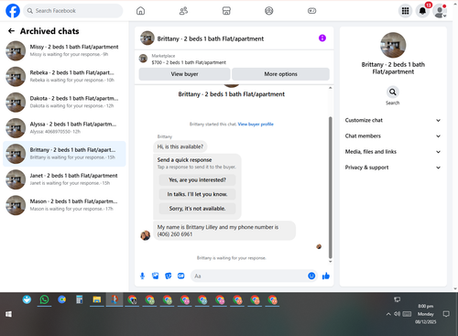The image size is (458, 336).
Task: Click the More options button
Action: [x=280, y=74]
